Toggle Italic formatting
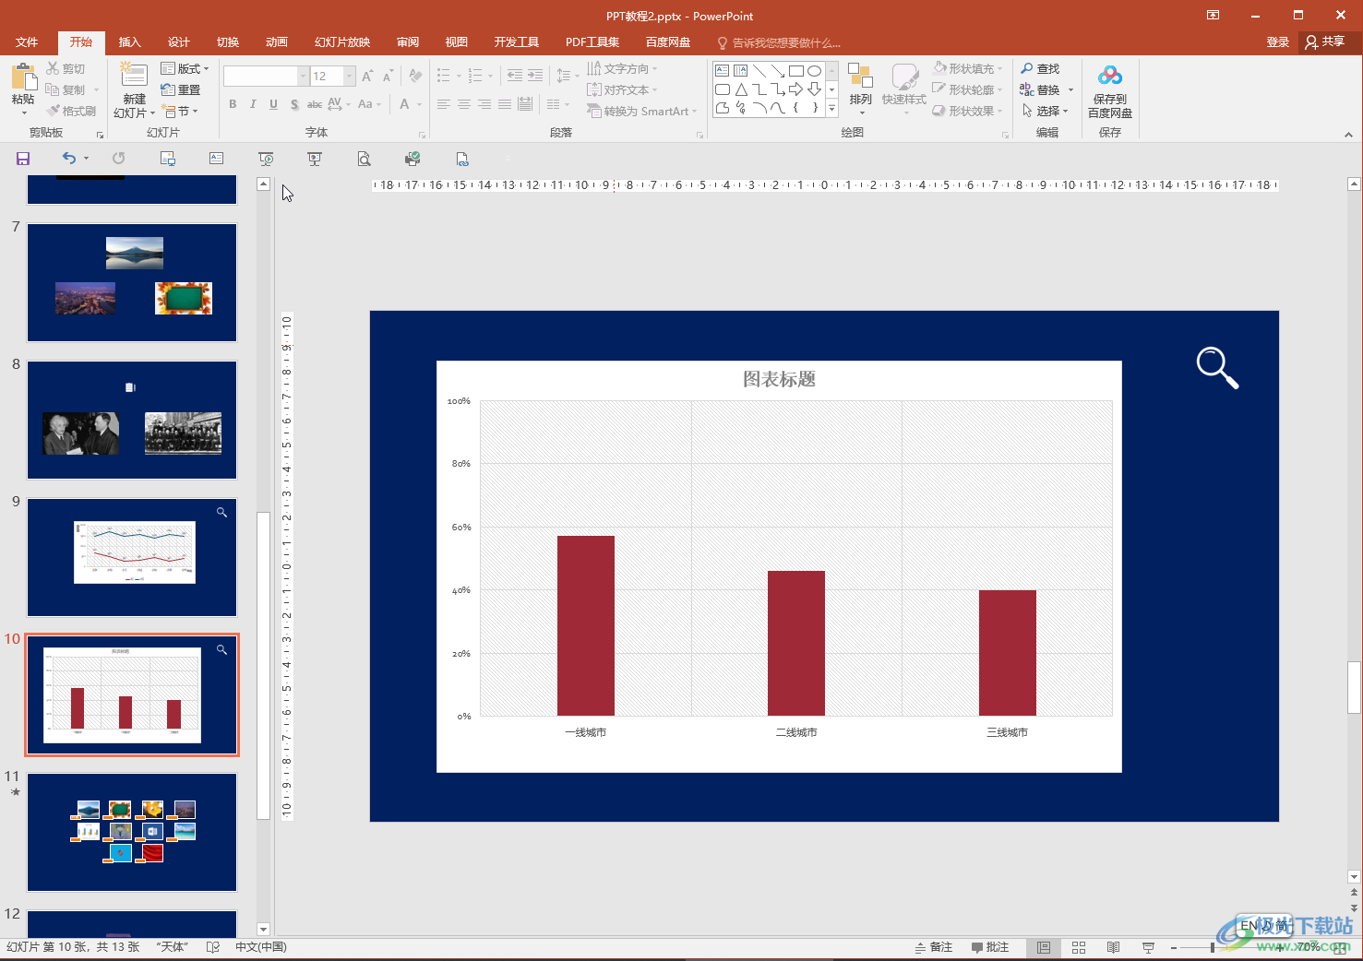Viewport: 1363px width, 961px height. [253, 104]
